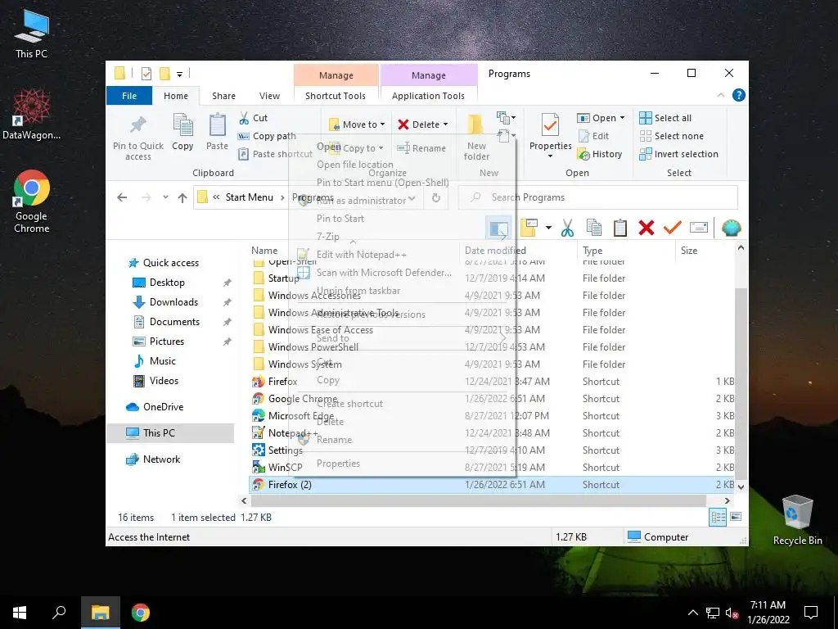This screenshot has height=629, width=838.
Task: Select the DataWagon desktop icon
Action: [x=32, y=114]
